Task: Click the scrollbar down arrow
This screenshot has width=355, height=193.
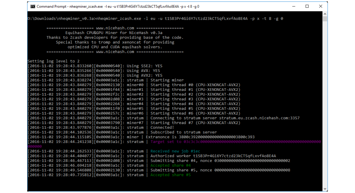Action: click(325, 189)
